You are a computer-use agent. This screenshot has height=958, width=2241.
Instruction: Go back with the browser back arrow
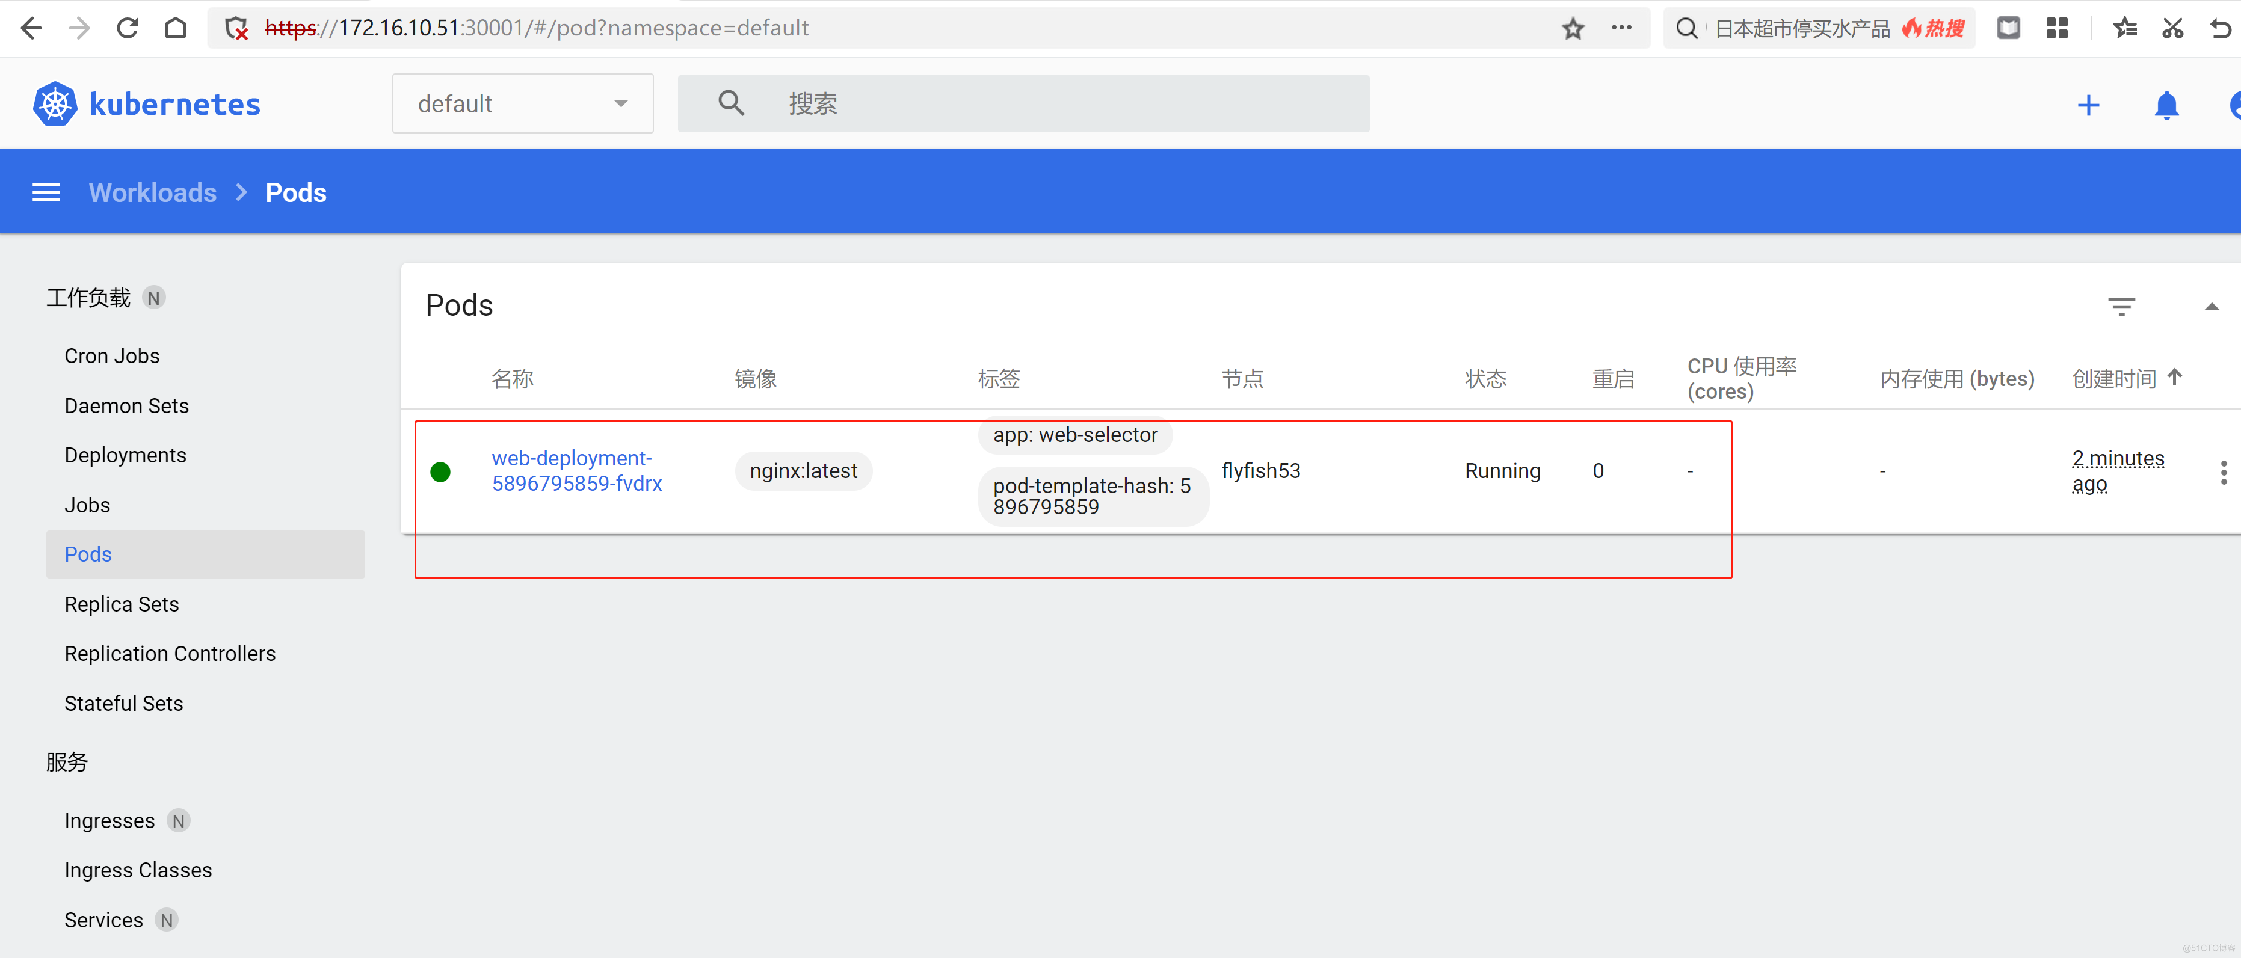click(x=31, y=29)
